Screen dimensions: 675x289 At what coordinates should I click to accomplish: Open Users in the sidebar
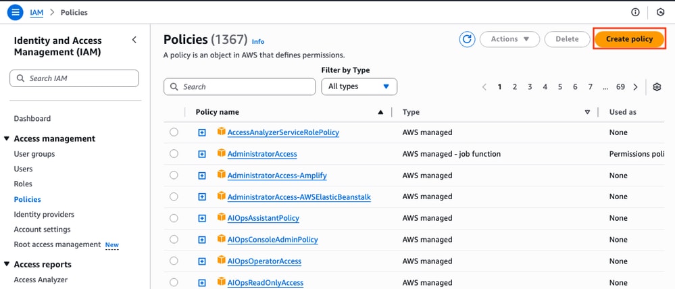23,169
